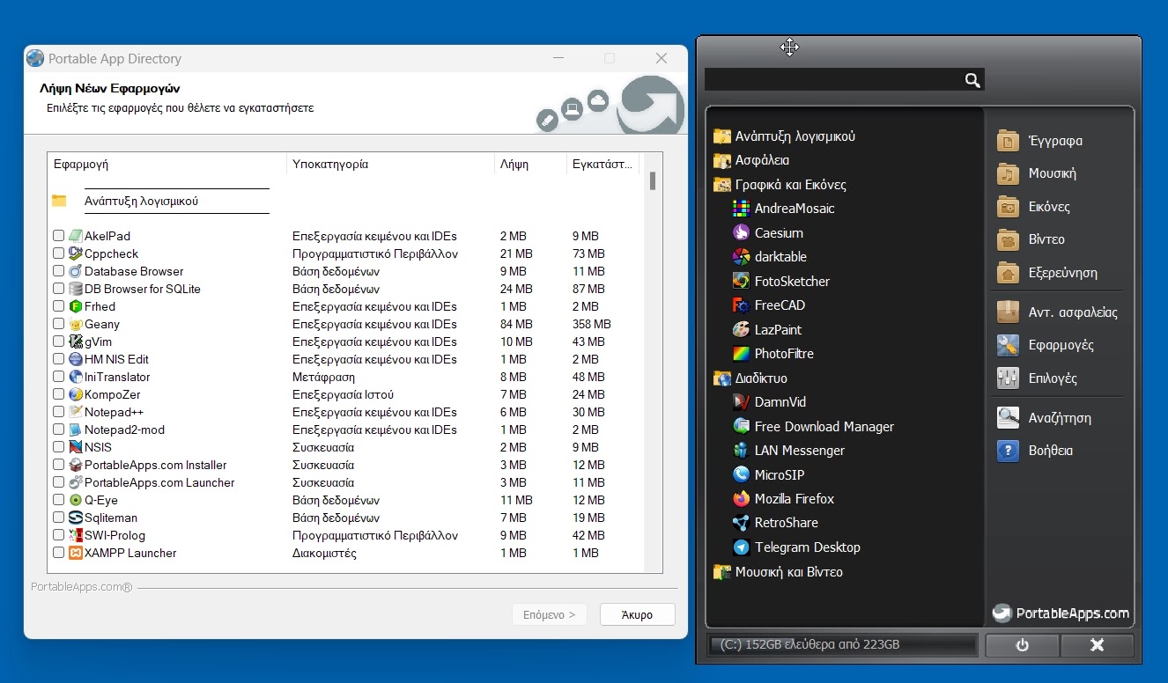
Task: Open the Έγγραφα folder
Action: 1039,141
